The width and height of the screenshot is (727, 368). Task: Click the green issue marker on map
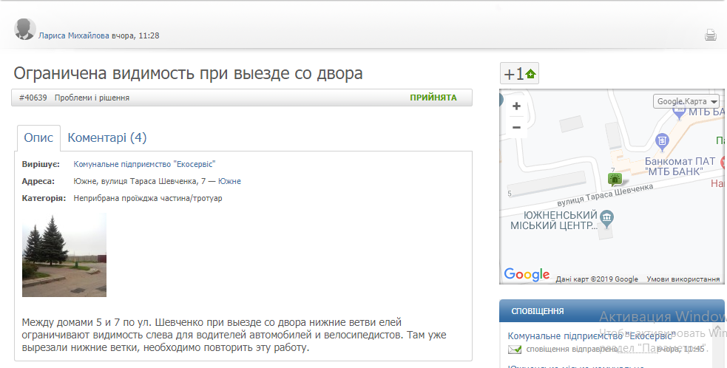point(614,179)
